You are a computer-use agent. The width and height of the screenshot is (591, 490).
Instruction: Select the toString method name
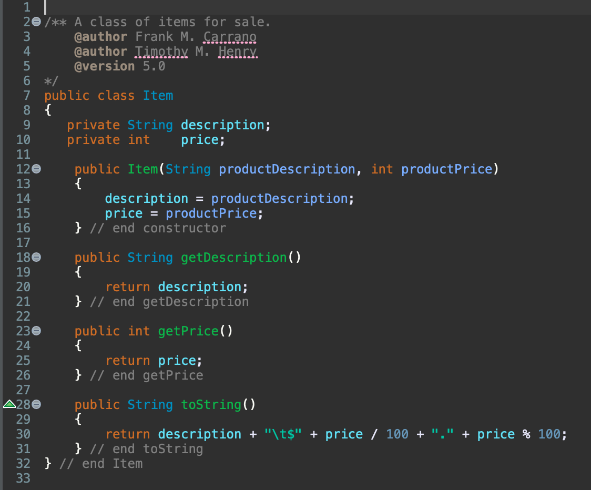click(x=210, y=404)
